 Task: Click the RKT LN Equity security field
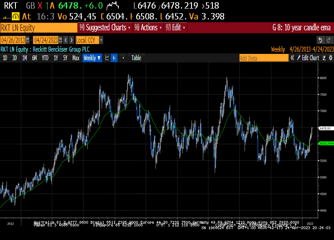coord(39,28)
